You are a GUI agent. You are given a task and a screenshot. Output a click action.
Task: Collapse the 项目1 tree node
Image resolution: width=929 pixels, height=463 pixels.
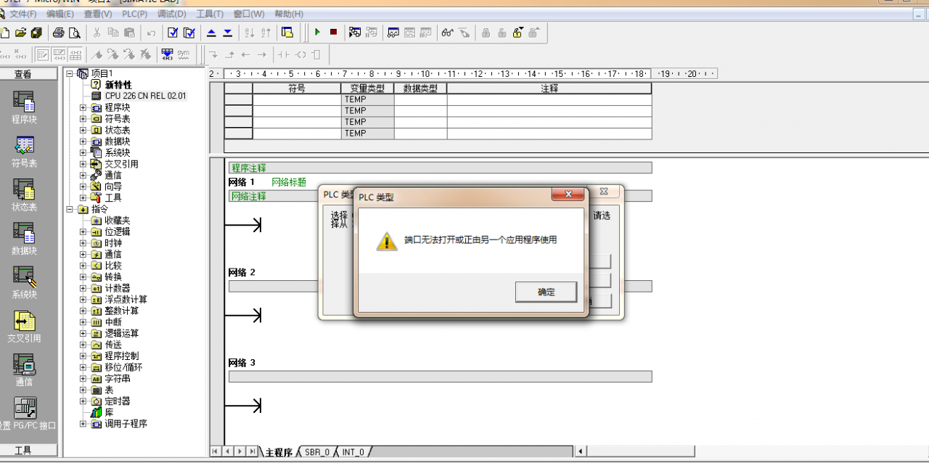click(x=70, y=73)
